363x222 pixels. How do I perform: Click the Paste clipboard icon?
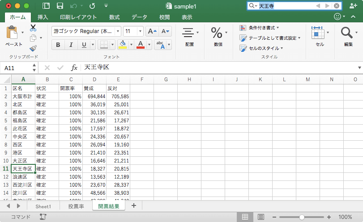coord(12,33)
